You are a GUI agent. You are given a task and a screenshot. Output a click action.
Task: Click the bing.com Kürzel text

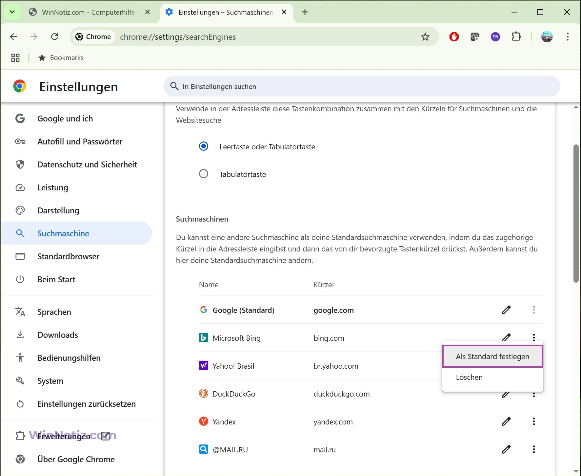(329, 338)
